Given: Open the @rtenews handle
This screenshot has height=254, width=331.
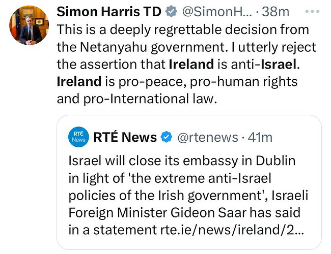Looking at the screenshot, I should [x=207, y=137].
